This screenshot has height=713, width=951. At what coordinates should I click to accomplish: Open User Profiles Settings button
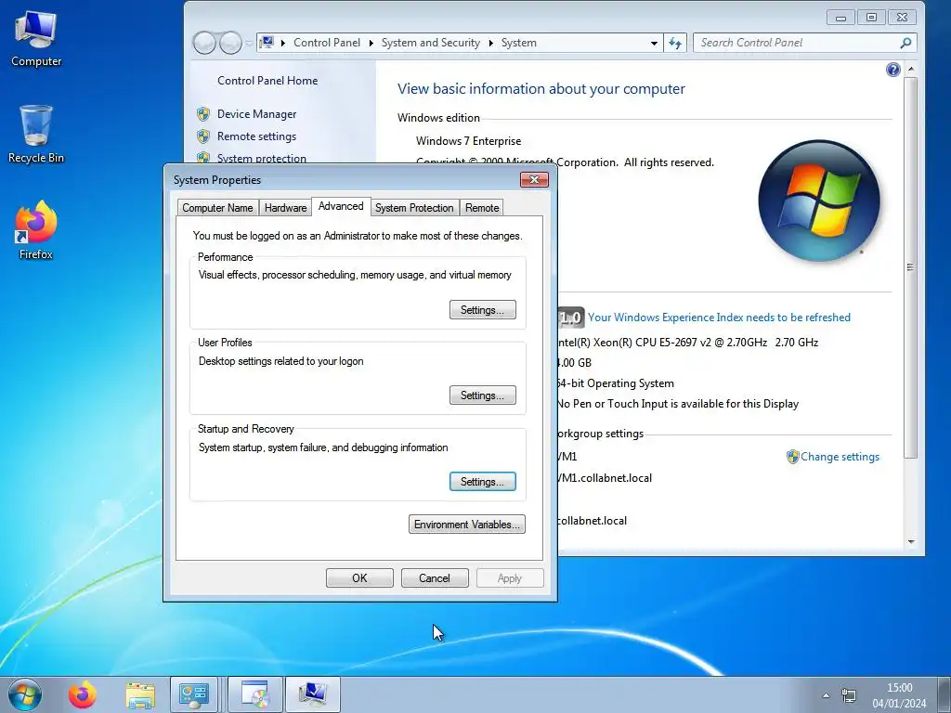click(482, 395)
